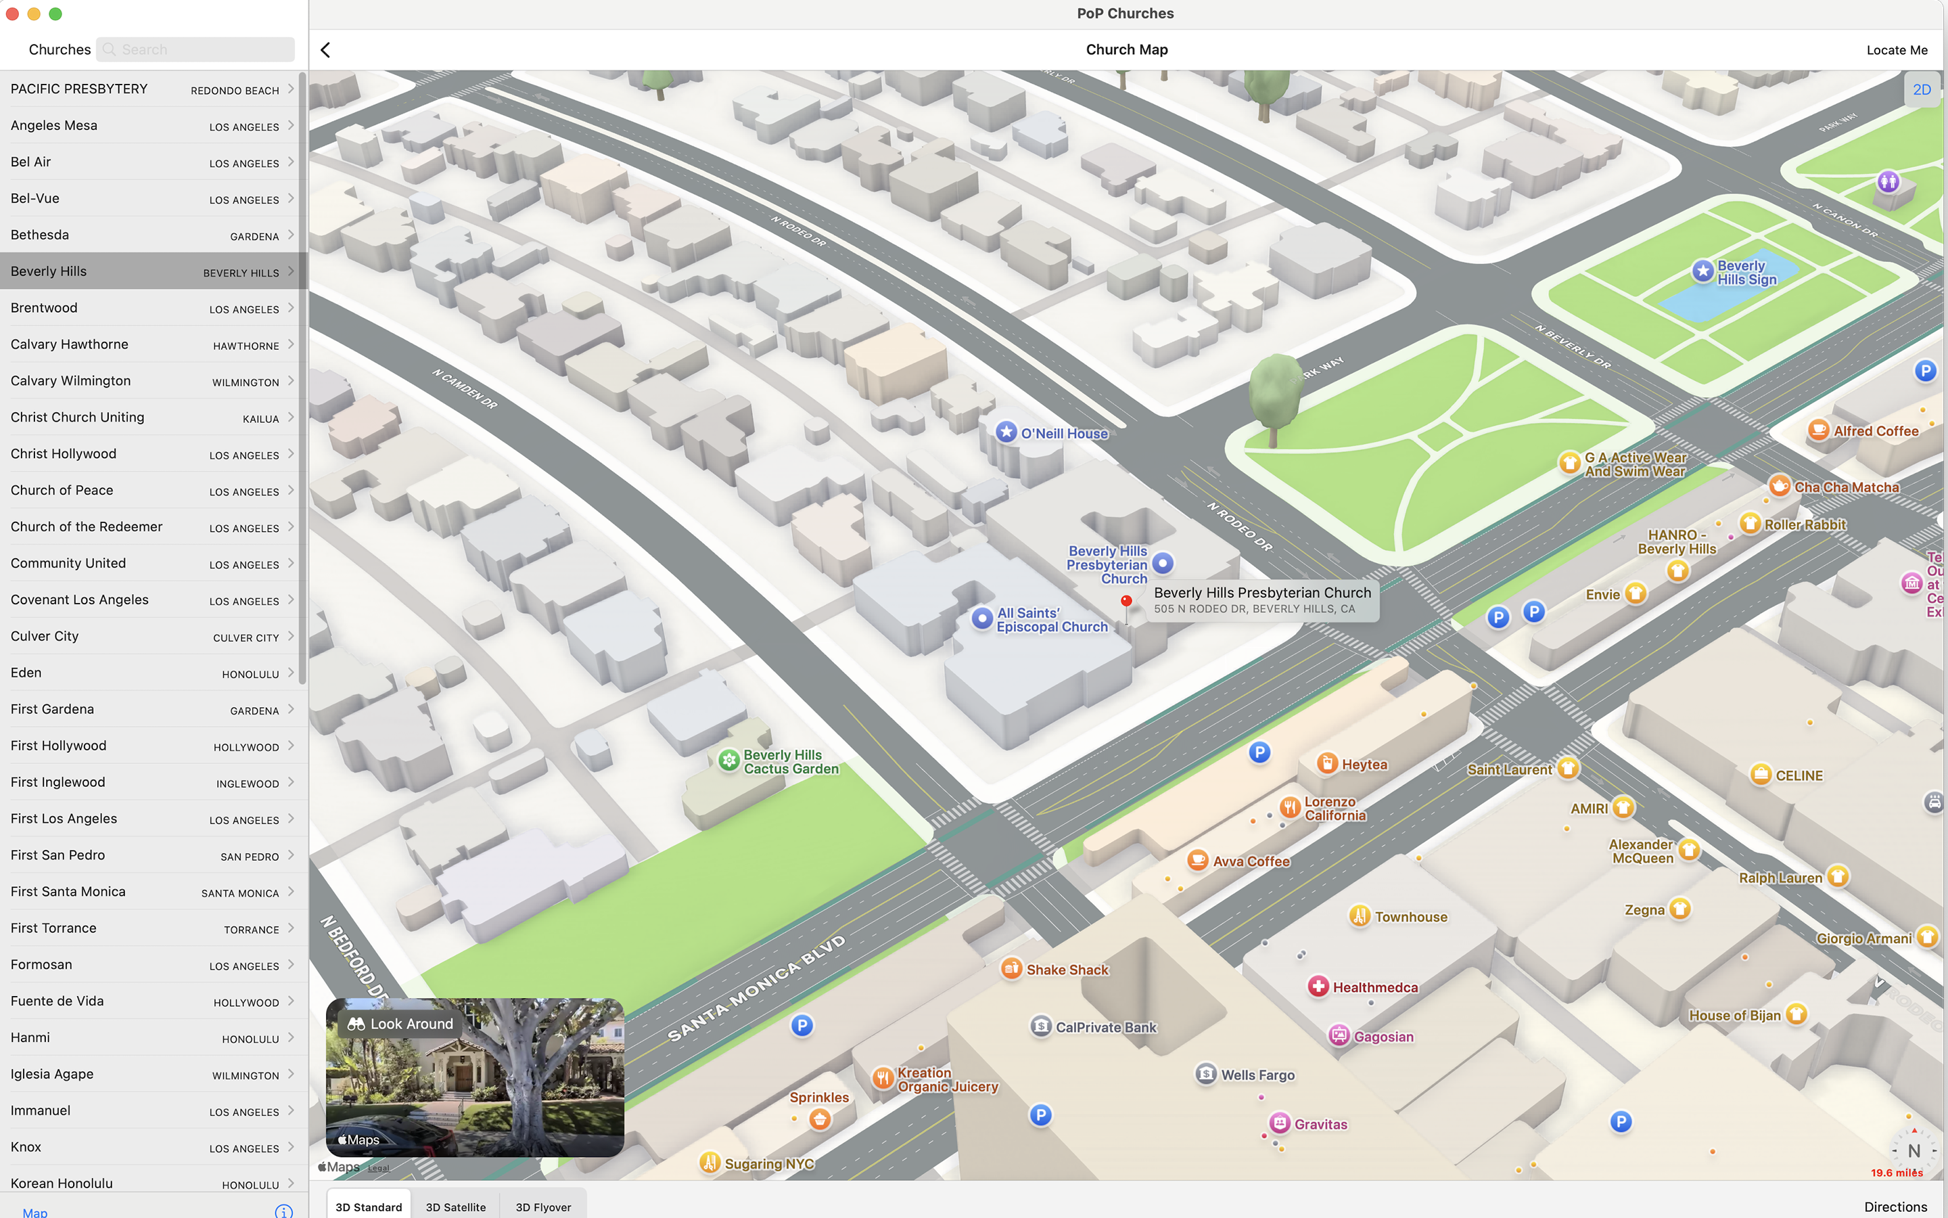This screenshot has height=1218, width=1948.
Task: Click the Saint Laurent shop marker
Action: [x=1567, y=768]
